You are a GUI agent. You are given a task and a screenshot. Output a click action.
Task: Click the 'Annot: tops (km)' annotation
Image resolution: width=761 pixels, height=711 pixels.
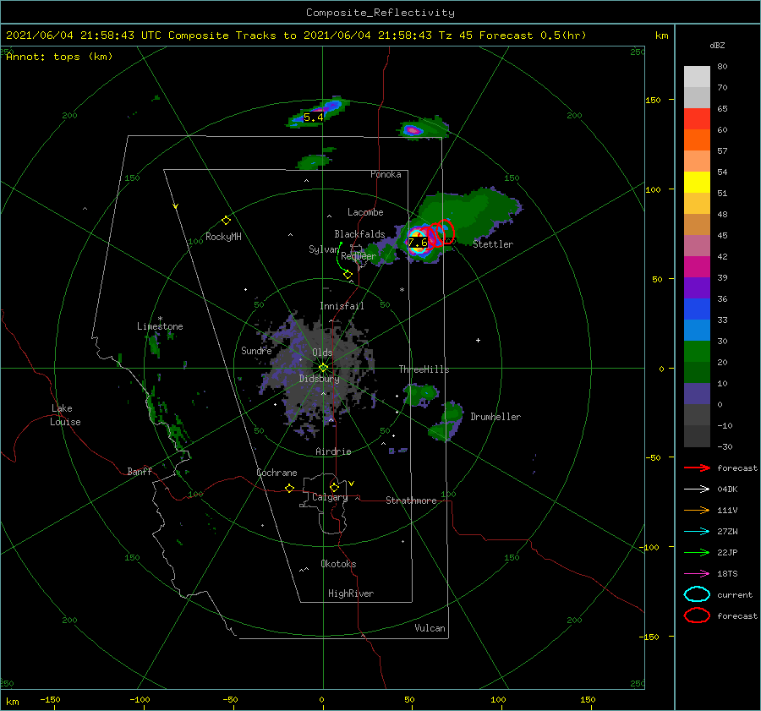point(59,57)
